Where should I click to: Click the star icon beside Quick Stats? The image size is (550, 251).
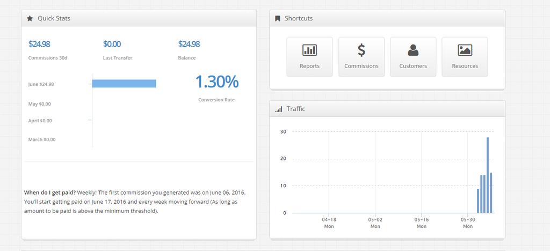tap(30, 19)
